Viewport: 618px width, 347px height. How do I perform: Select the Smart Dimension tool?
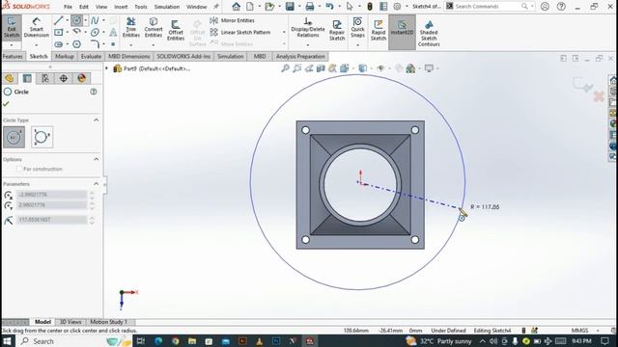pos(37,27)
